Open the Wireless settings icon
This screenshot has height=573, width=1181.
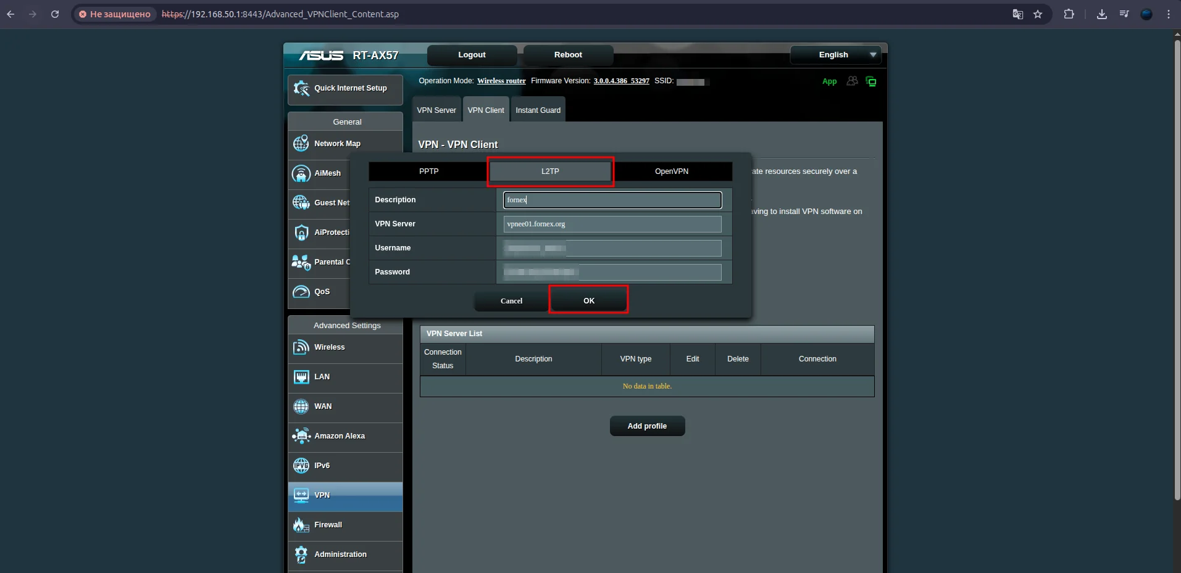click(x=301, y=347)
